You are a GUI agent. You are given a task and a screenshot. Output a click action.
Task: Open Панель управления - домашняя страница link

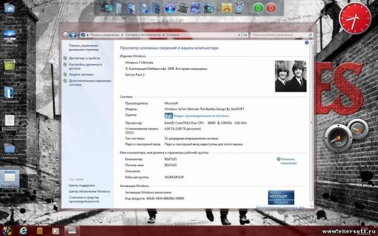(84, 47)
